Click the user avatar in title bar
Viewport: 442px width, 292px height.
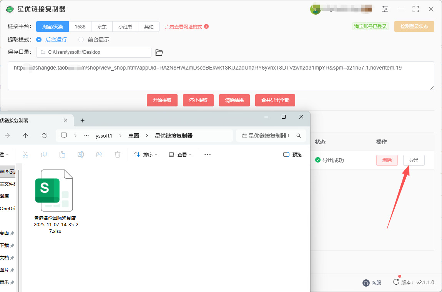[x=315, y=9]
